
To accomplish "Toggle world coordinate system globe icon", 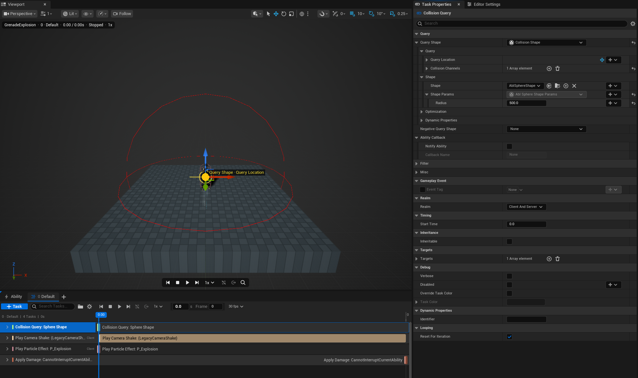I will pos(302,14).
